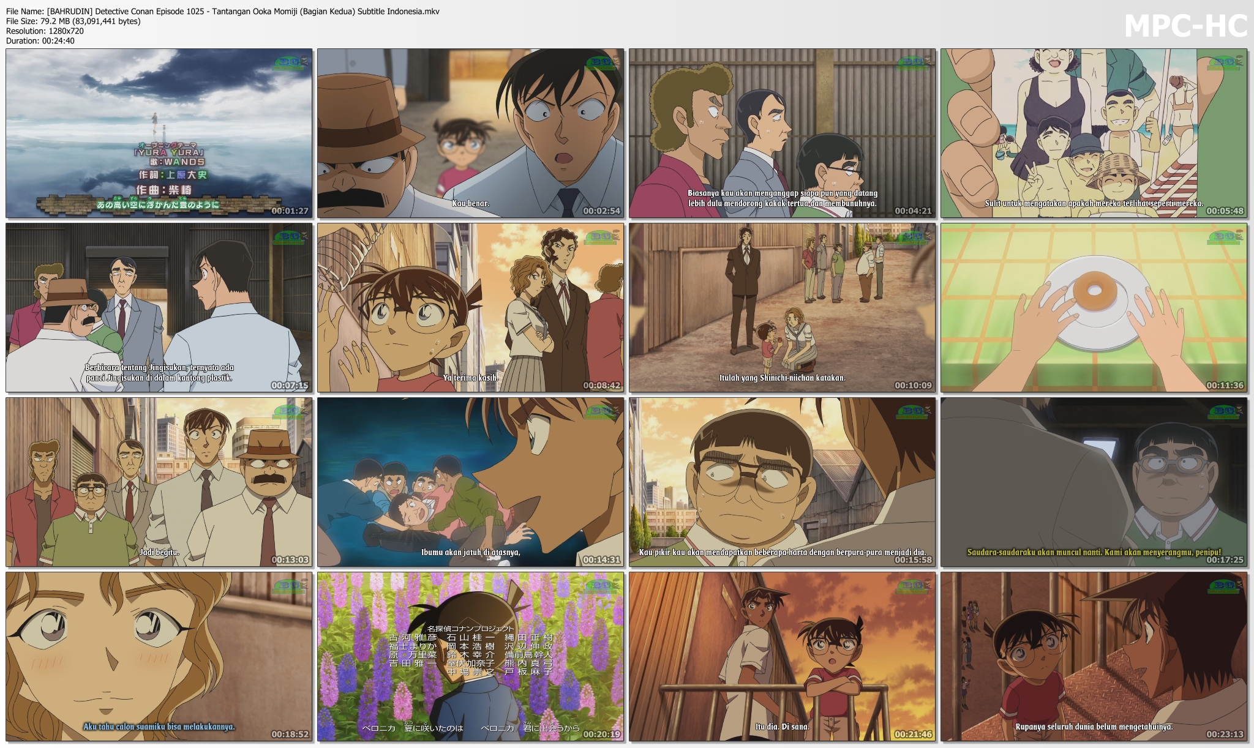Click the subtitle 'Kau benar.'

[471, 203]
